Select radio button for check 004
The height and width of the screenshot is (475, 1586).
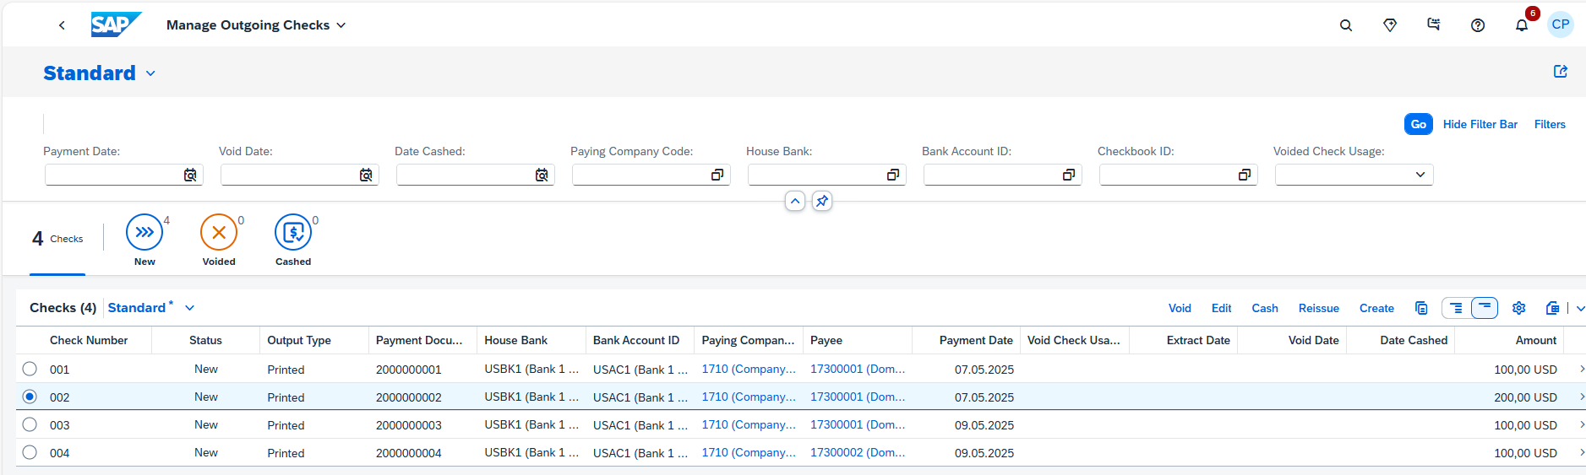(30, 452)
